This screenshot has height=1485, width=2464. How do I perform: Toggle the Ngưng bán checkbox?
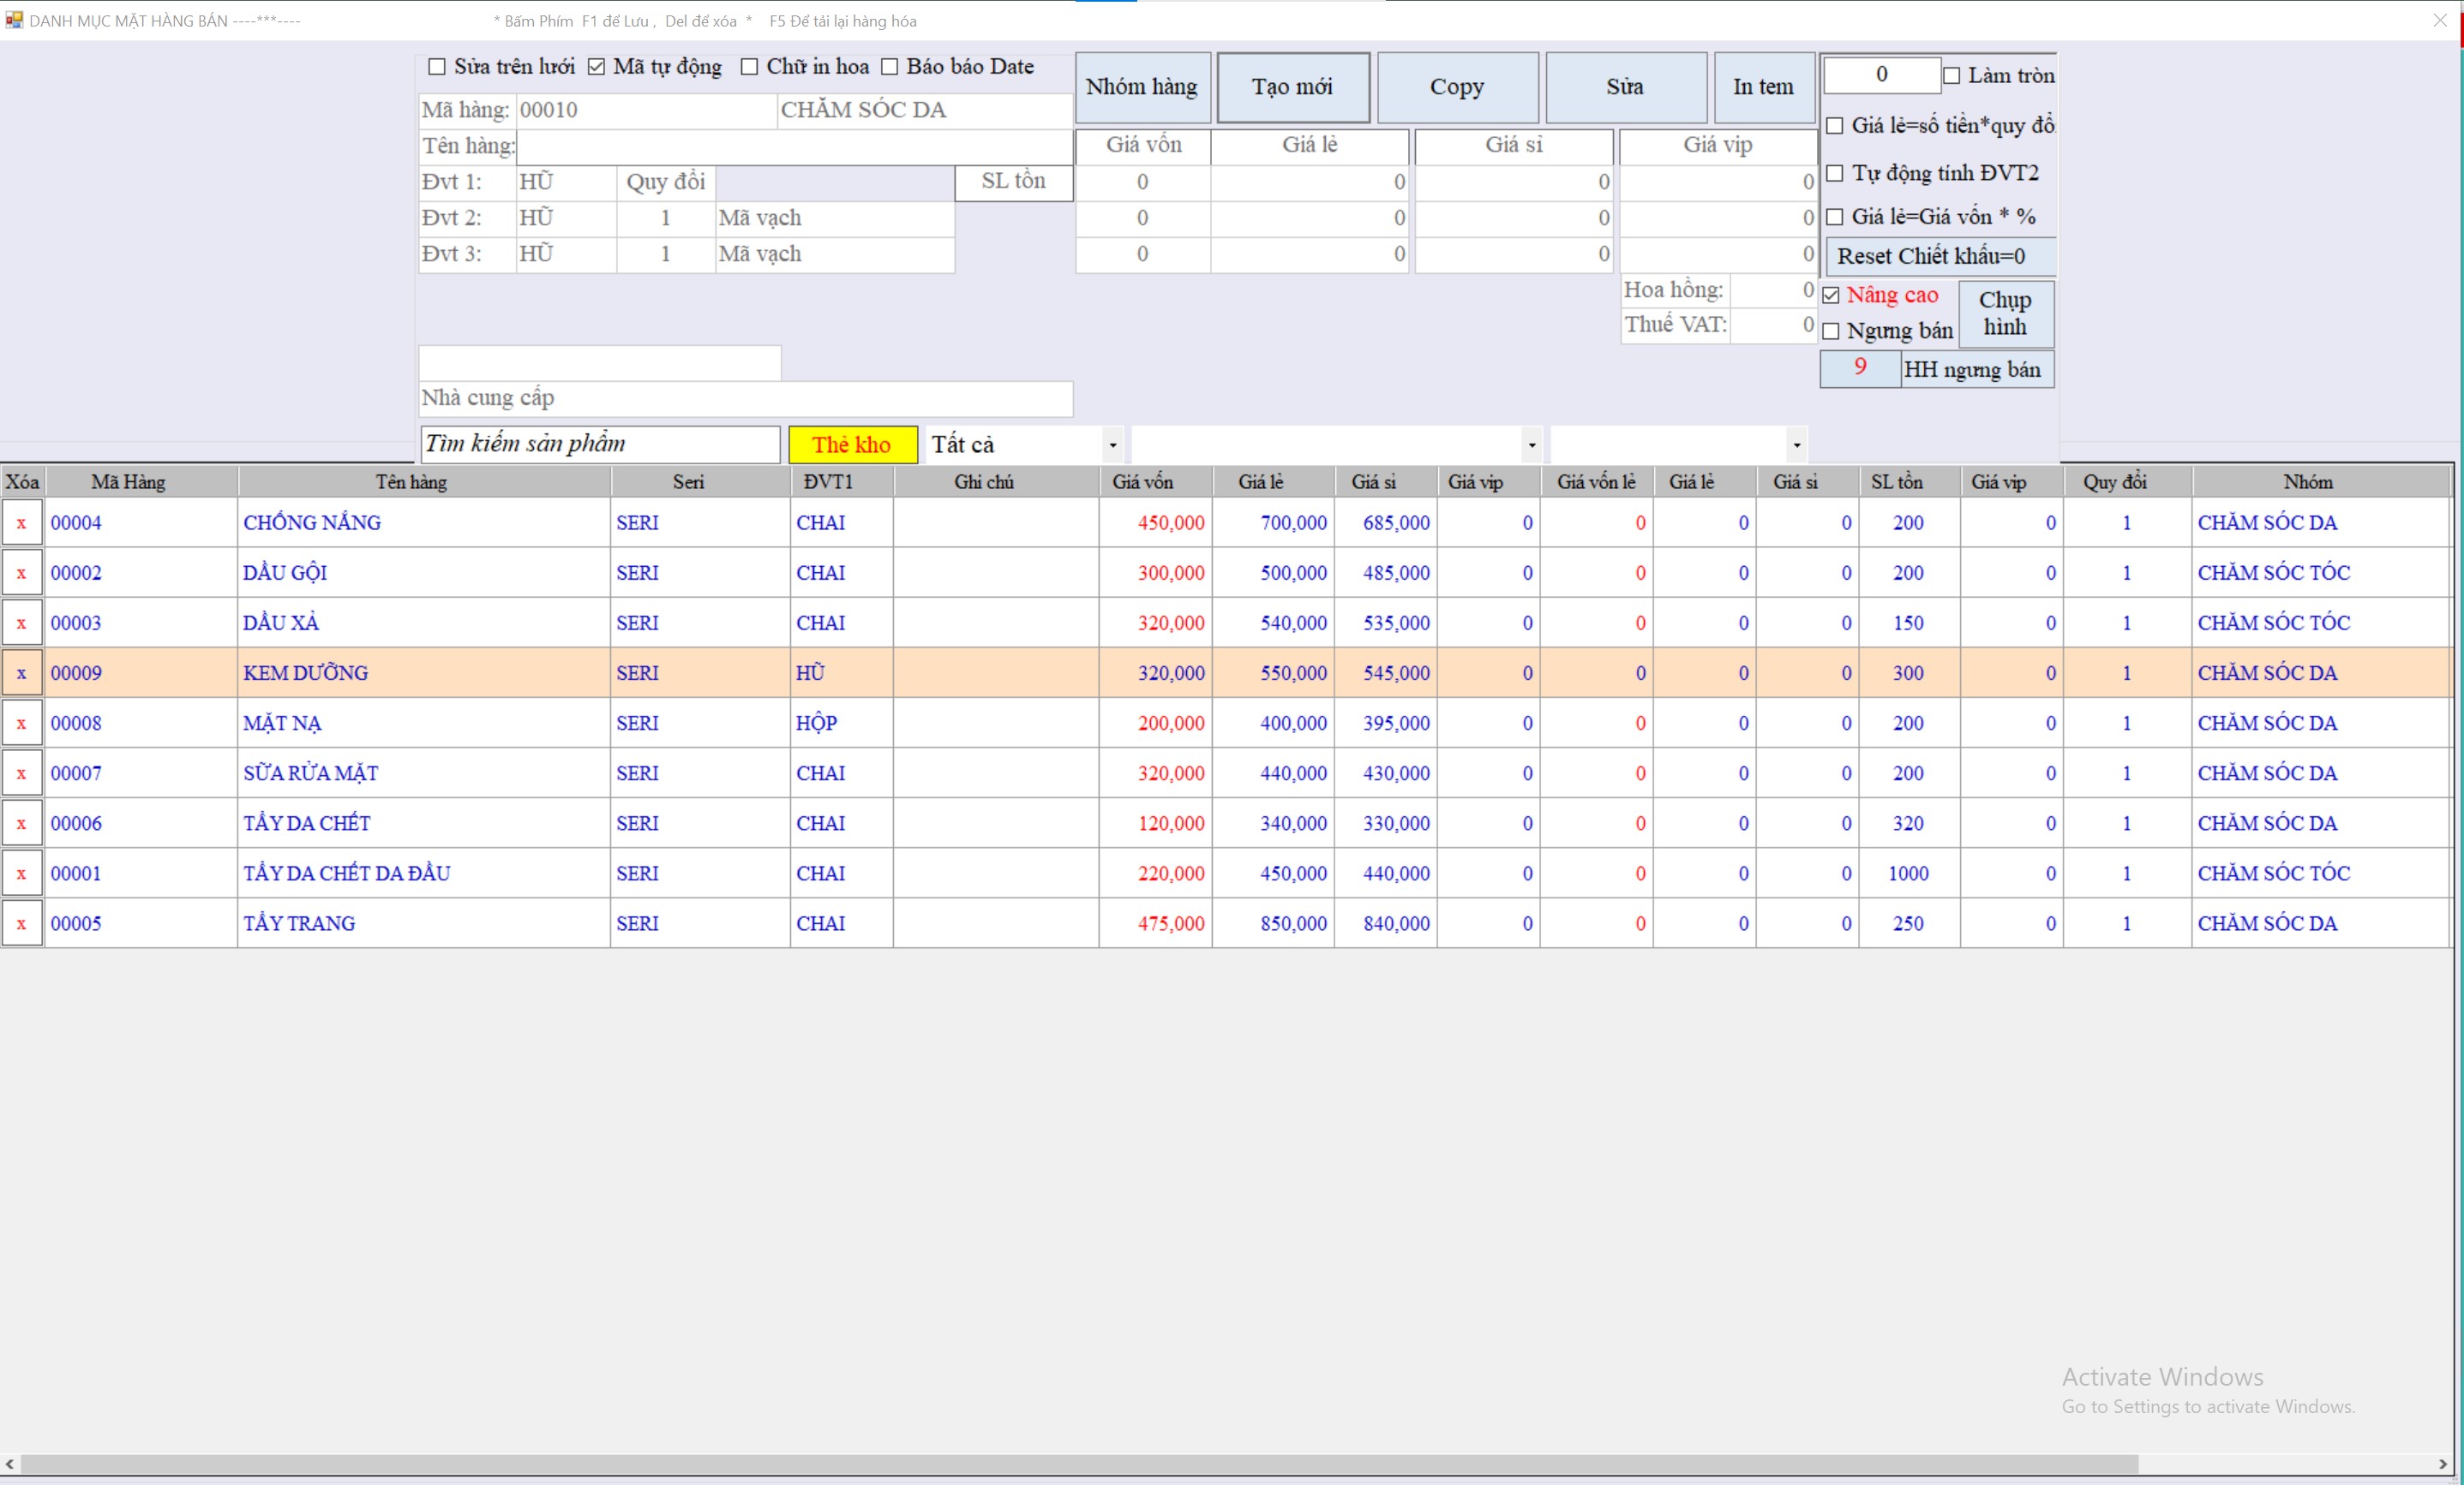tap(1831, 331)
